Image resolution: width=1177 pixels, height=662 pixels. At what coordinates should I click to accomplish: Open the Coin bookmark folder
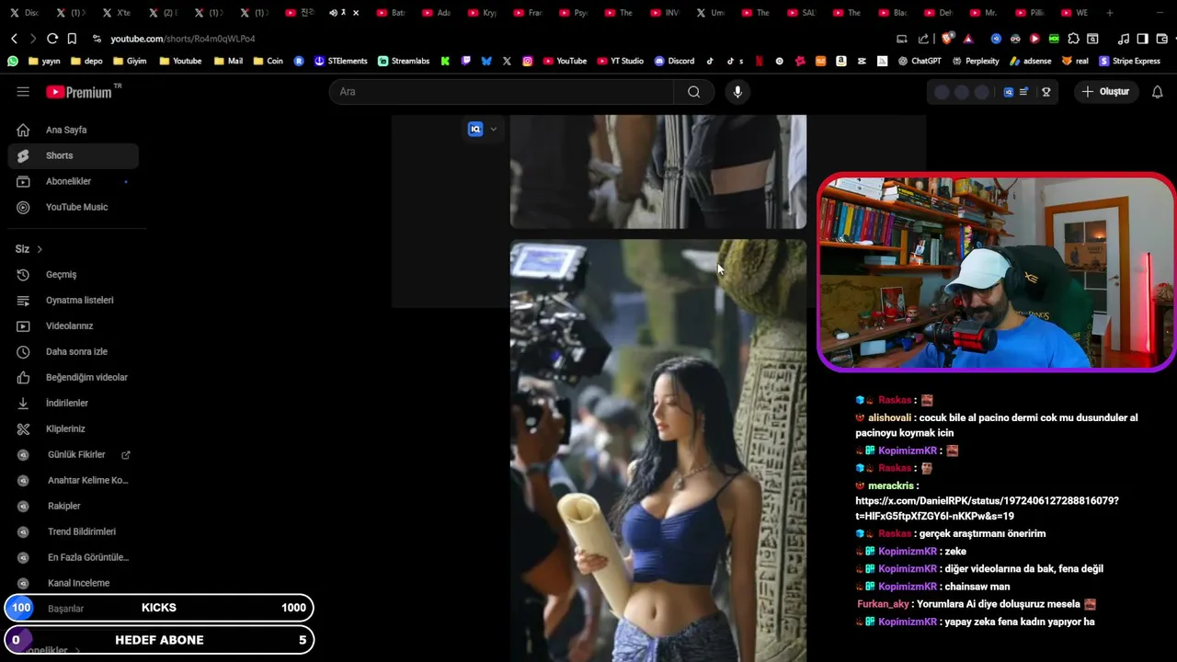tap(268, 62)
